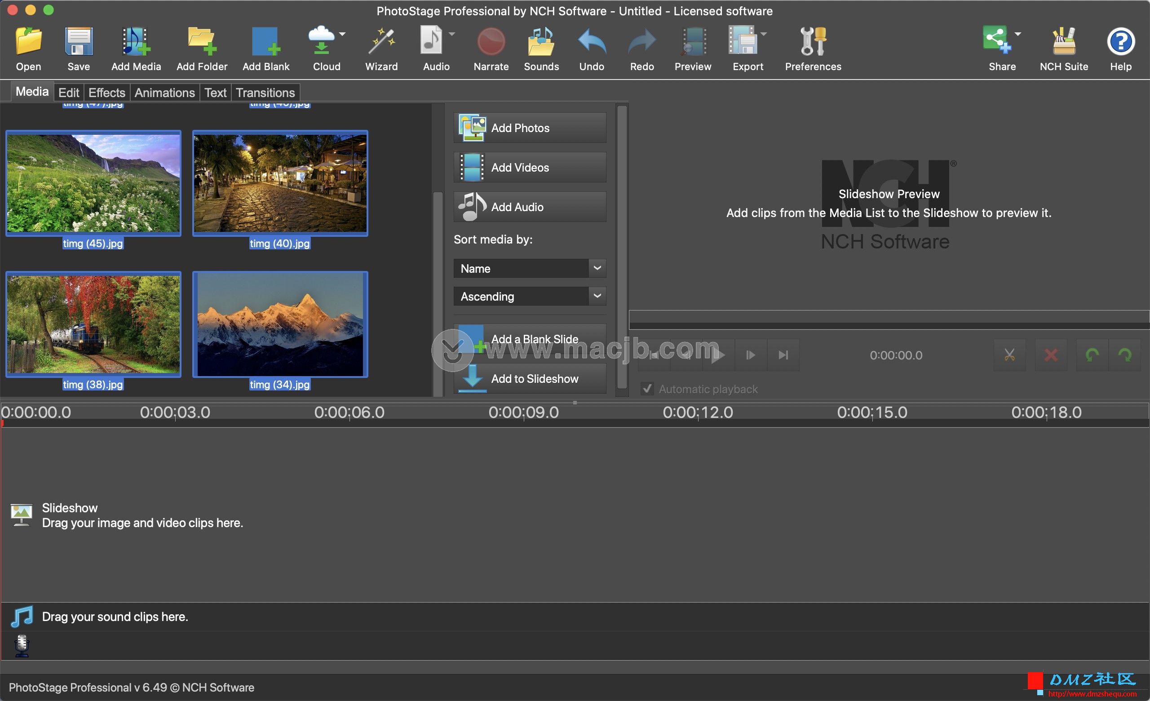Screen dimensions: 1150x701
Task: Toggle the Automatic playback checkbox
Action: point(647,389)
